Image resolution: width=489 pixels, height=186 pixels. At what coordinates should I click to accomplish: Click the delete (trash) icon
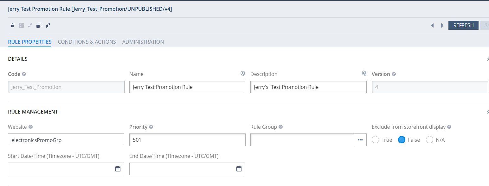pyautogui.click(x=12, y=25)
